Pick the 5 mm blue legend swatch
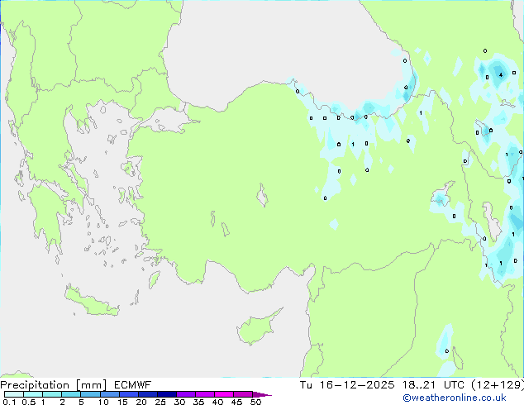The width and height of the screenshot is (524, 405). tap(90, 394)
